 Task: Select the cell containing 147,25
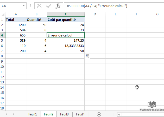coord(66,40)
